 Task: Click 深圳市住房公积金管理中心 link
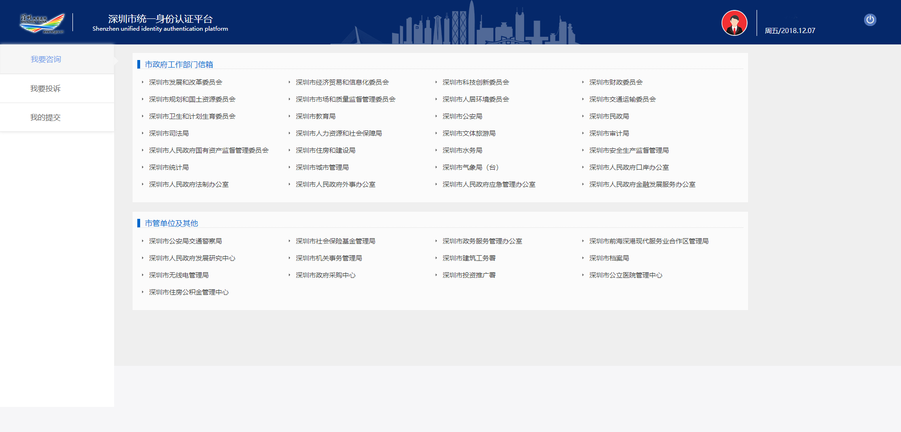[188, 292]
